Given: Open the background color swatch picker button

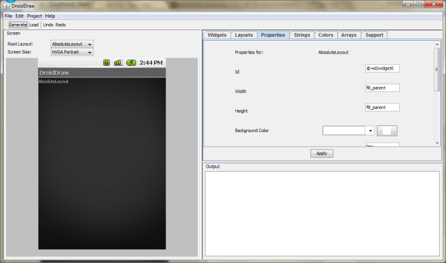Looking at the screenshot, I should click(387, 131).
